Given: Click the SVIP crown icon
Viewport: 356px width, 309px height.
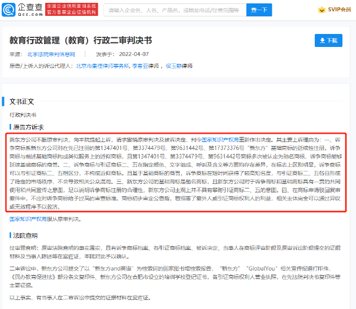Looking at the screenshot, I should pyautogui.click(x=322, y=10).
